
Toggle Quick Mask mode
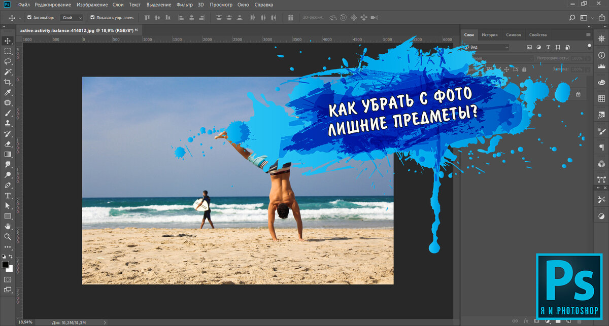click(8, 279)
